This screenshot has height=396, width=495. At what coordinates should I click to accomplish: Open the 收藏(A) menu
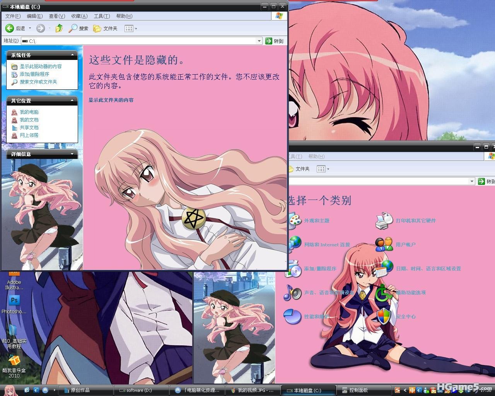(79, 16)
